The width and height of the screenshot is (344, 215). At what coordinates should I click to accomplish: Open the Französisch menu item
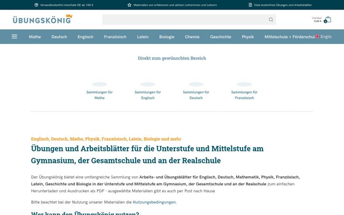click(115, 37)
